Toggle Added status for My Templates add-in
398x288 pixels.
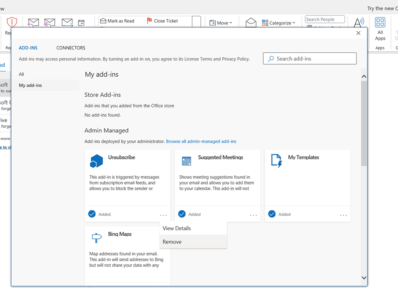tap(272, 214)
